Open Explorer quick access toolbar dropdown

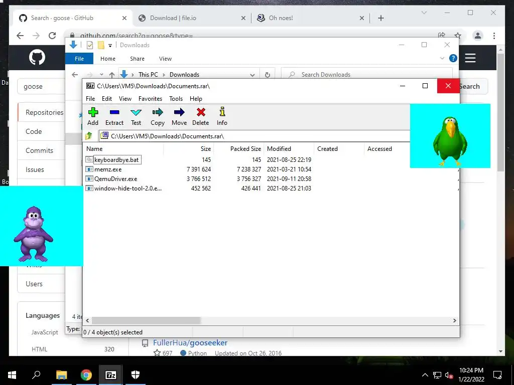tap(110, 46)
